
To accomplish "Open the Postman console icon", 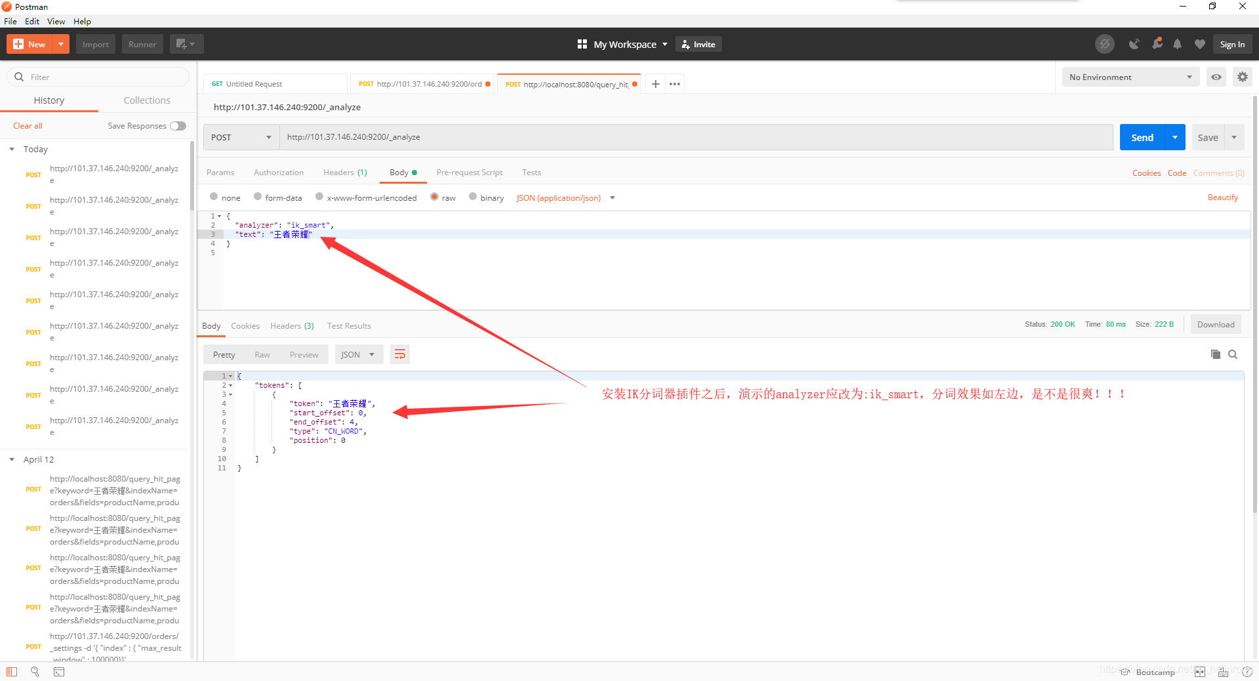I will click(59, 672).
